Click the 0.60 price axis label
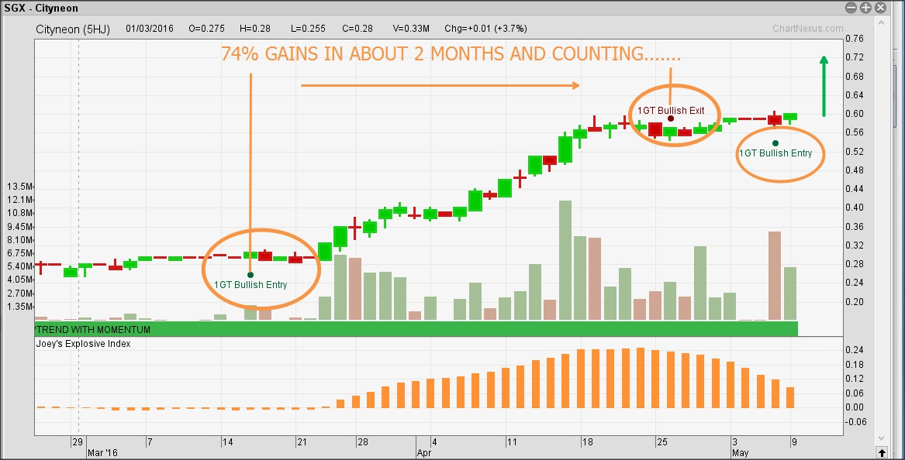The image size is (905, 460). point(855,114)
